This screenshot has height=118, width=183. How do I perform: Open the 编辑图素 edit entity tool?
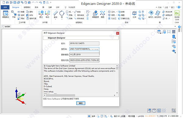(95, 14)
